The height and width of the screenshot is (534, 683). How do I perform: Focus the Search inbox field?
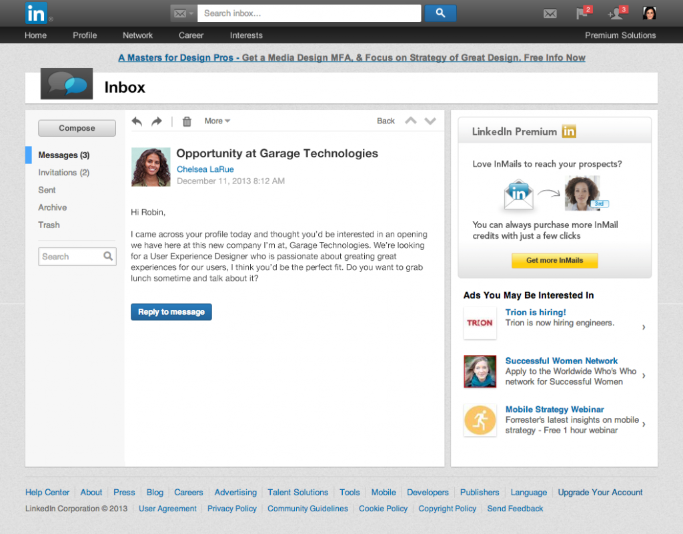click(309, 13)
